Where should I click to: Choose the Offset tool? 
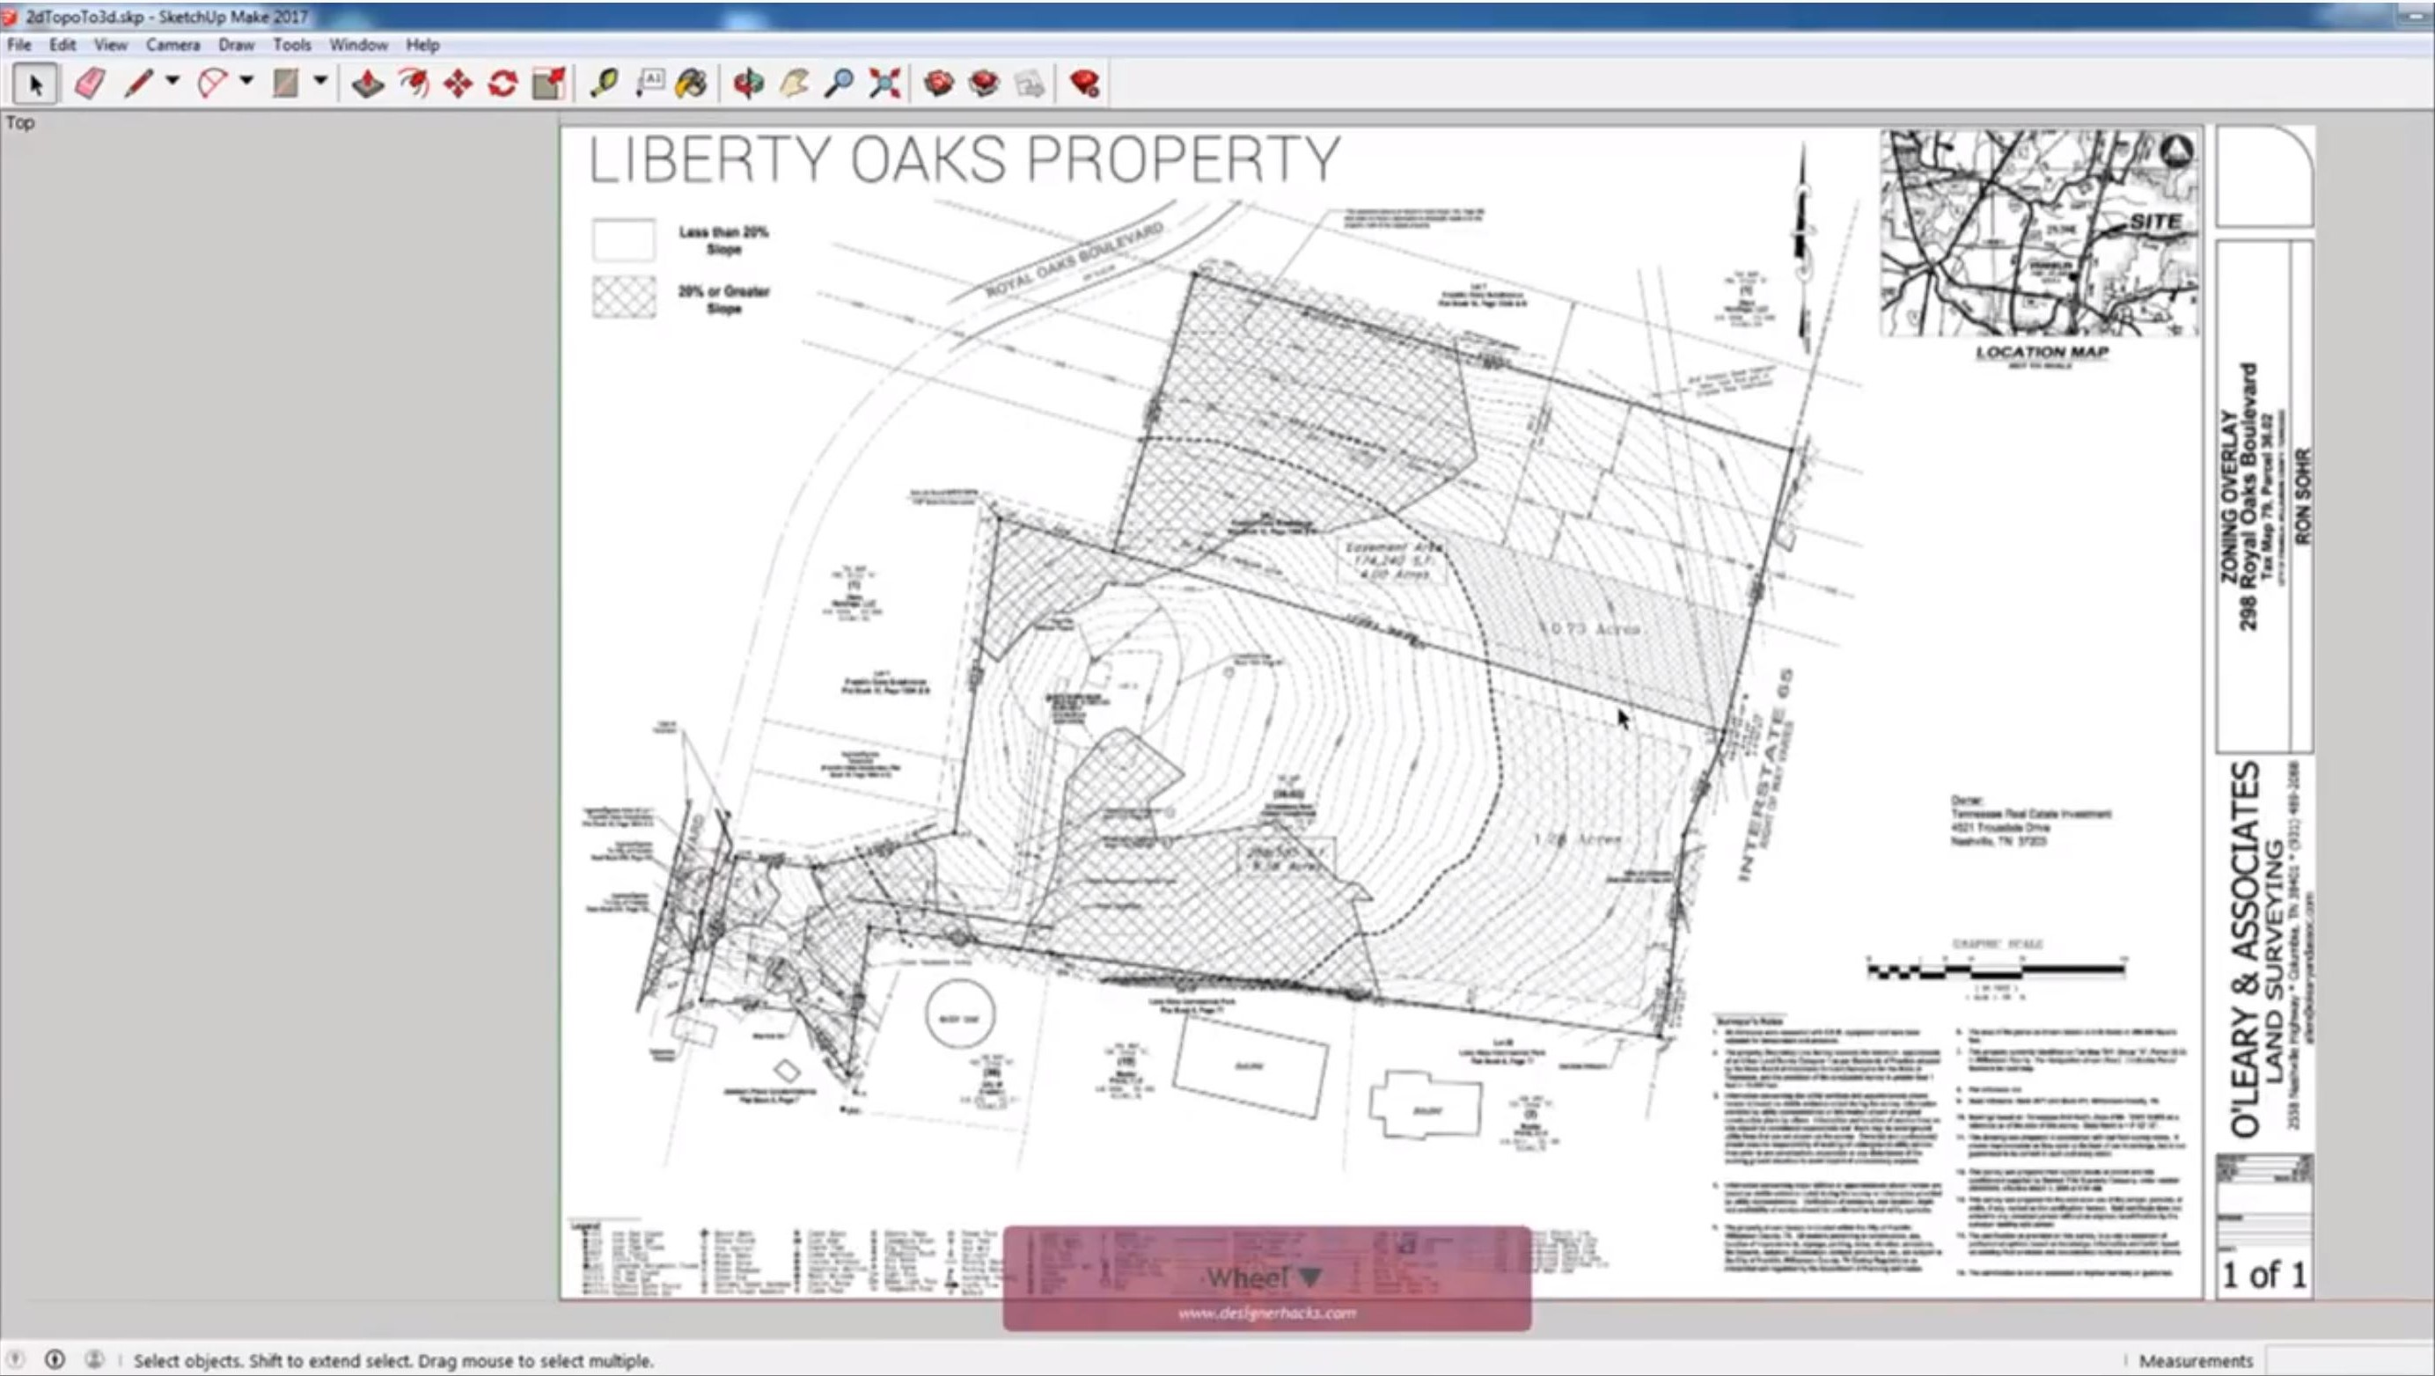tap(413, 84)
